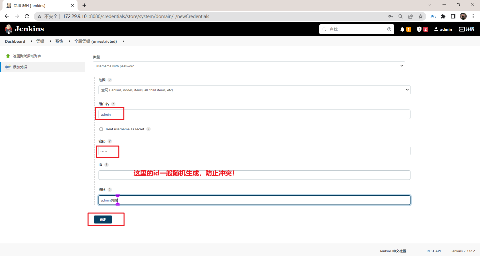Enable Treat username as secret checkbox
The height and width of the screenshot is (256, 480).
(101, 129)
